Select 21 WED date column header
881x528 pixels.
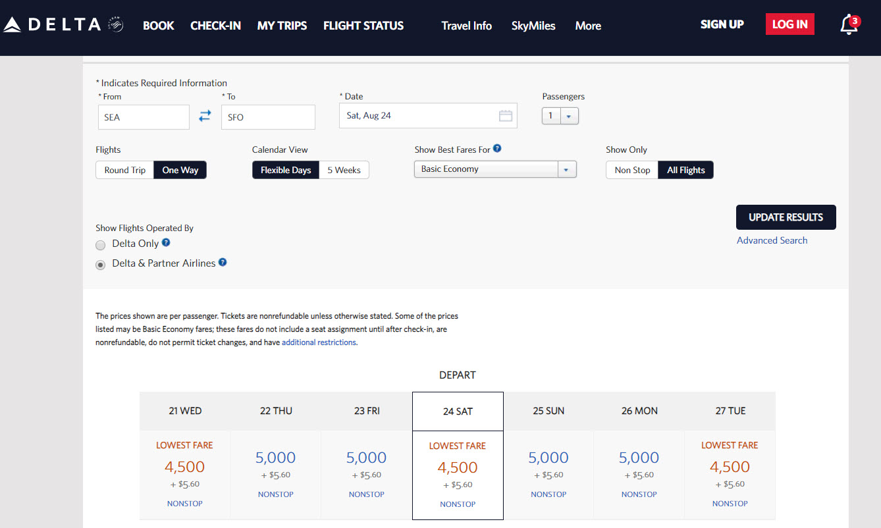coord(185,411)
